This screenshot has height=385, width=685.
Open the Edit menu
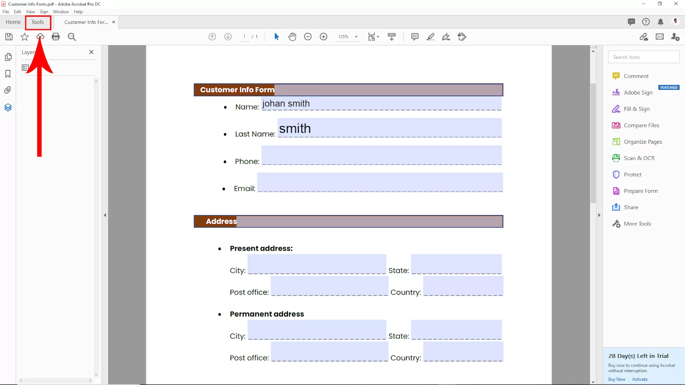18,12
